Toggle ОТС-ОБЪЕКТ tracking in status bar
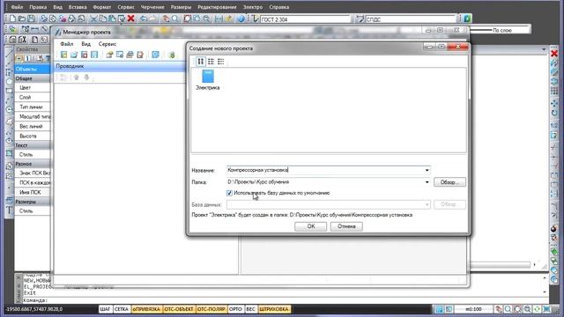The image size is (564, 317). [x=179, y=309]
